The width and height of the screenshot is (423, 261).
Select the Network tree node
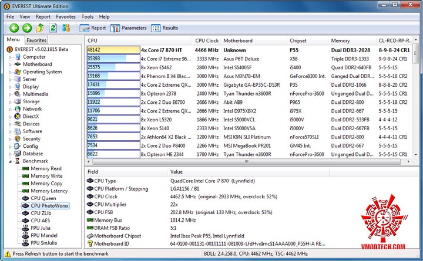pyautogui.click(x=32, y=109)
